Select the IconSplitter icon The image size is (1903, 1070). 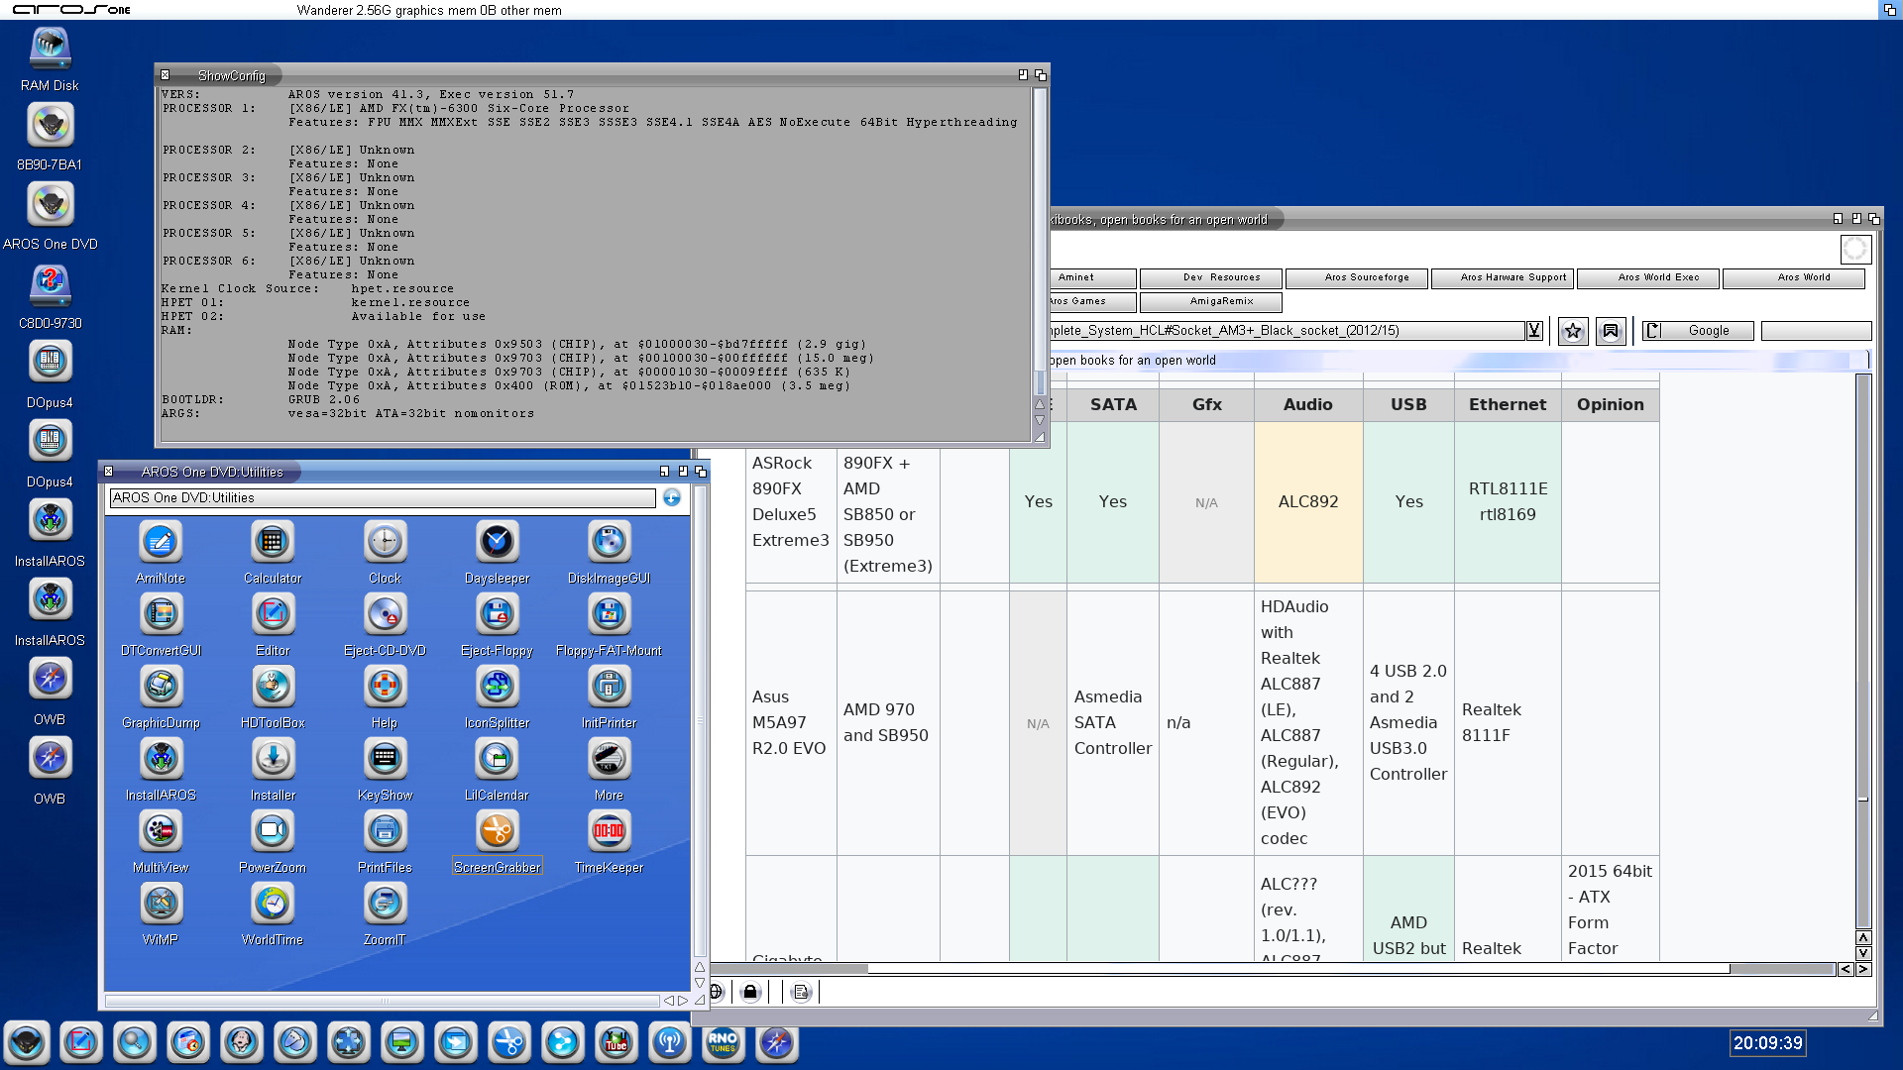[497, 687]
